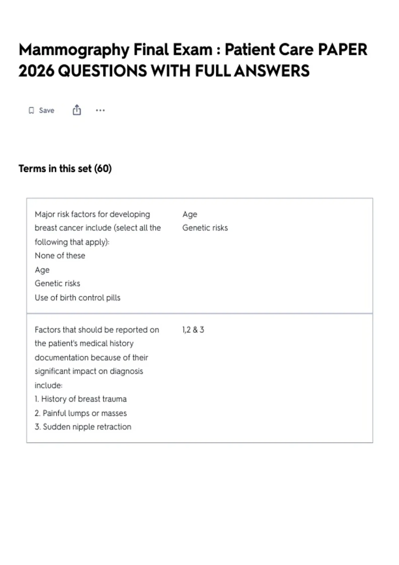399x565 pixels.
Task: Click the 'Use of birth control pills' option
Action: tap(77, 297)
